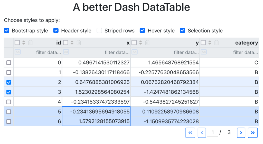
Task: Select the row with id 5
Action: (x=9, y=112)
